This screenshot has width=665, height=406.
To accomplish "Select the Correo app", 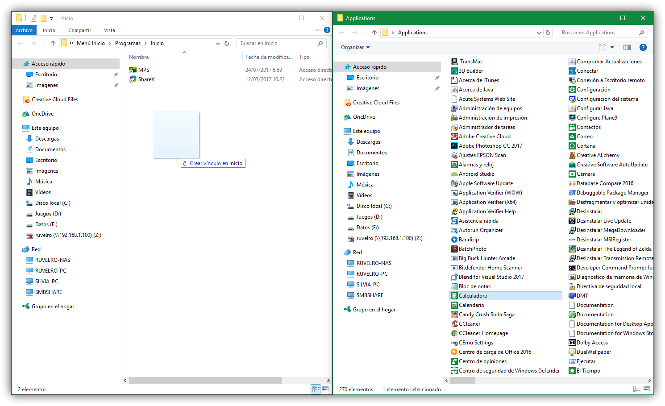I will coord(581,137).
